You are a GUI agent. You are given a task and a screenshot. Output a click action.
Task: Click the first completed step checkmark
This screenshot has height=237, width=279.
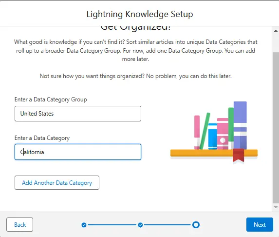[x=84, y=225]
